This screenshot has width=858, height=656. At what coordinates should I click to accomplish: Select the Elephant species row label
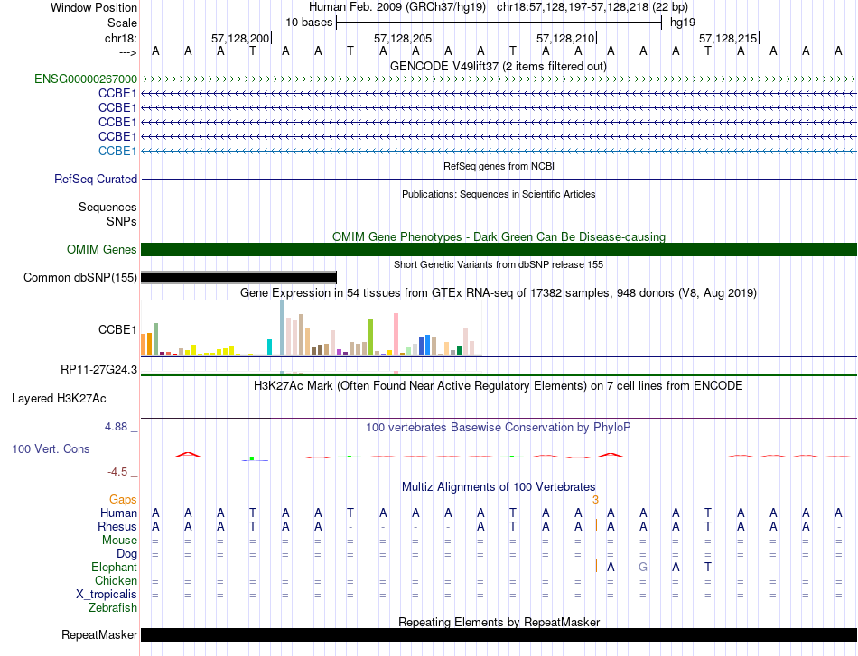click(114, 568)
